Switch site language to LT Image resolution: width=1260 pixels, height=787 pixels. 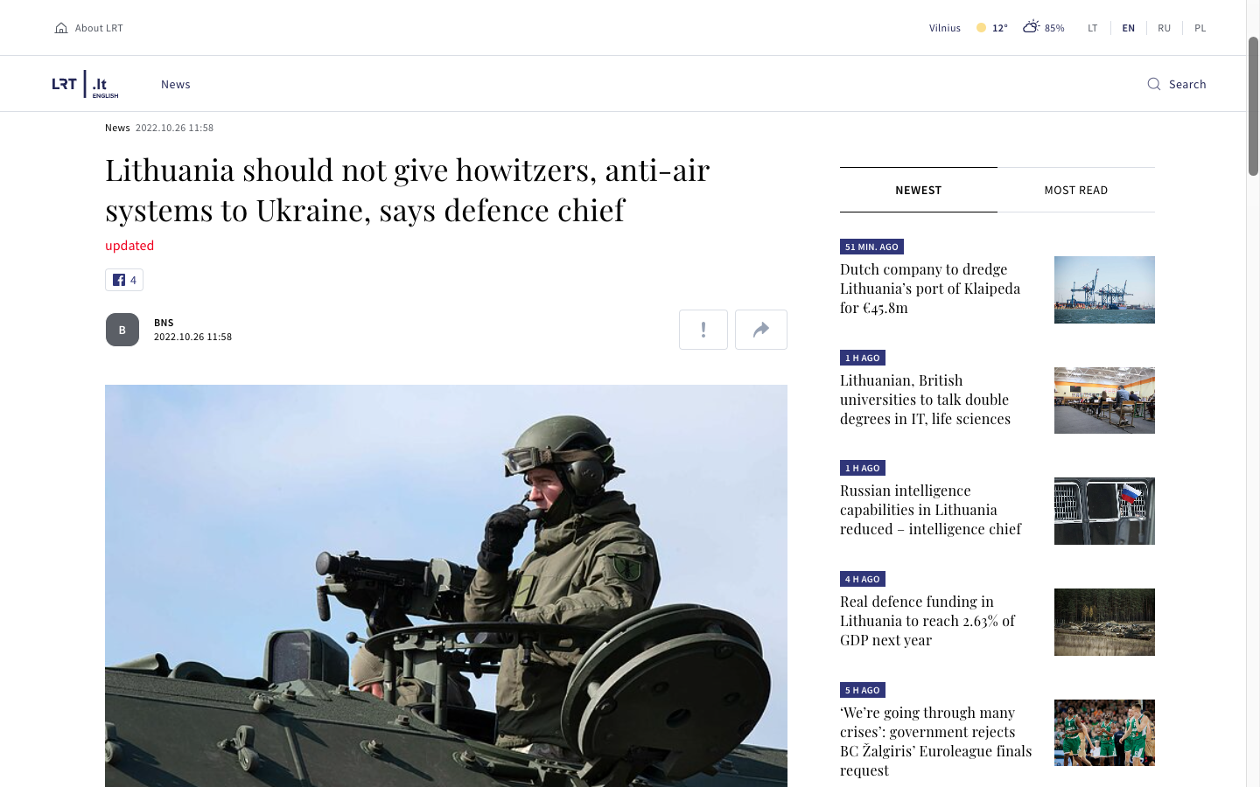1093,28
